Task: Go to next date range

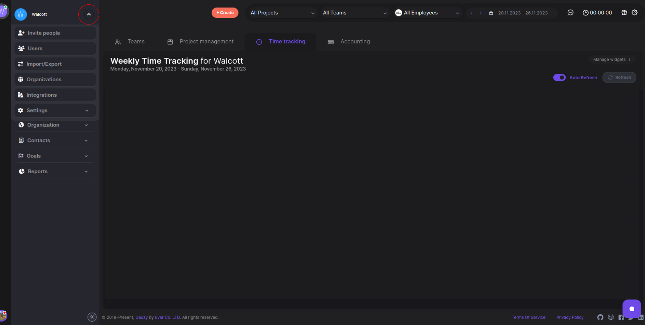Action: click(481, 13)
